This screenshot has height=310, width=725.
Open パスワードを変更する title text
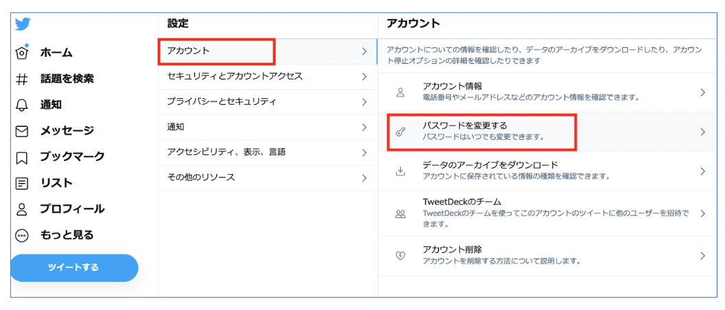[465, 126]
